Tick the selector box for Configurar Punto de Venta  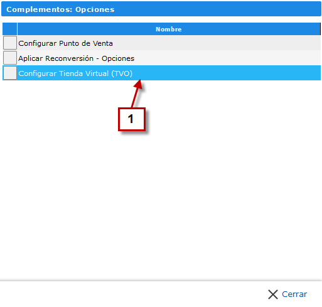point(10,43)
